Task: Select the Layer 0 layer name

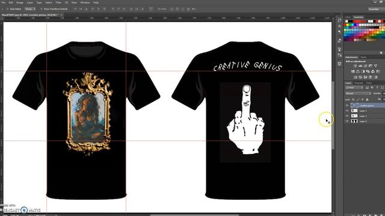Action: 363,121
